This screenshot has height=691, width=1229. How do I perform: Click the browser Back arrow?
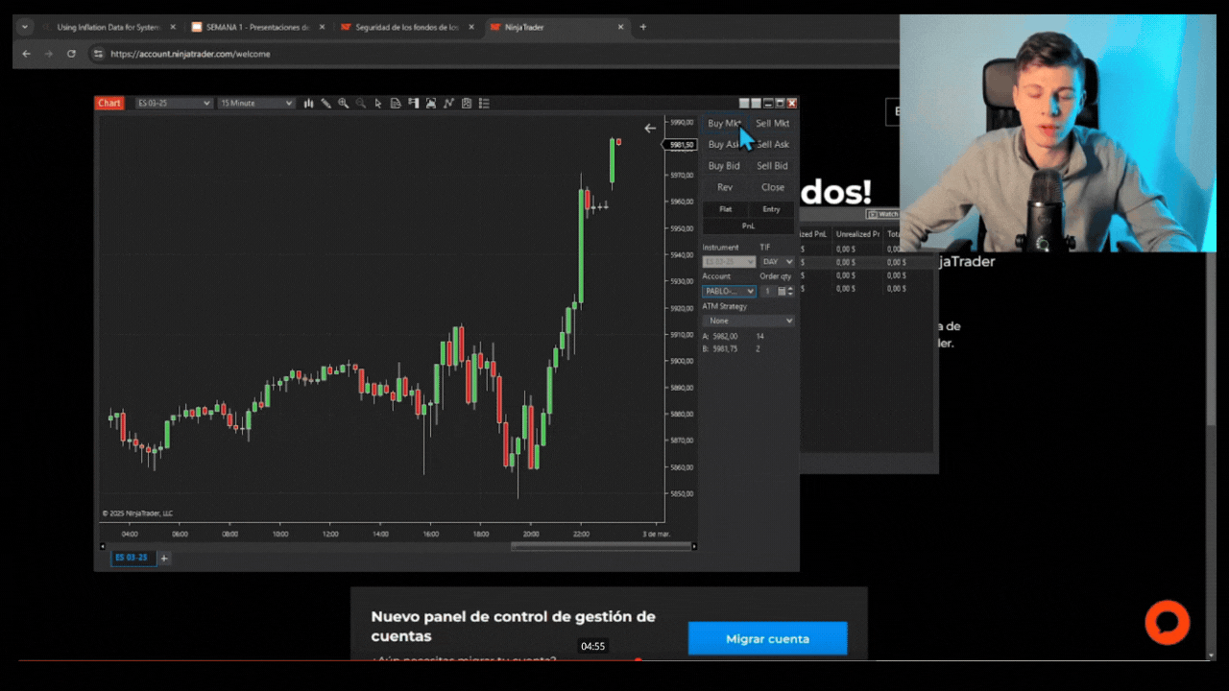click(x=26, y=54)
